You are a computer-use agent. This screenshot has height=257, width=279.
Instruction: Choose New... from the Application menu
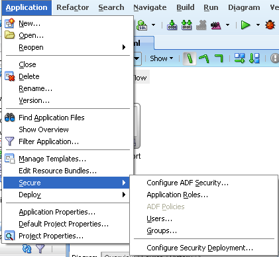tap(68, 23)
